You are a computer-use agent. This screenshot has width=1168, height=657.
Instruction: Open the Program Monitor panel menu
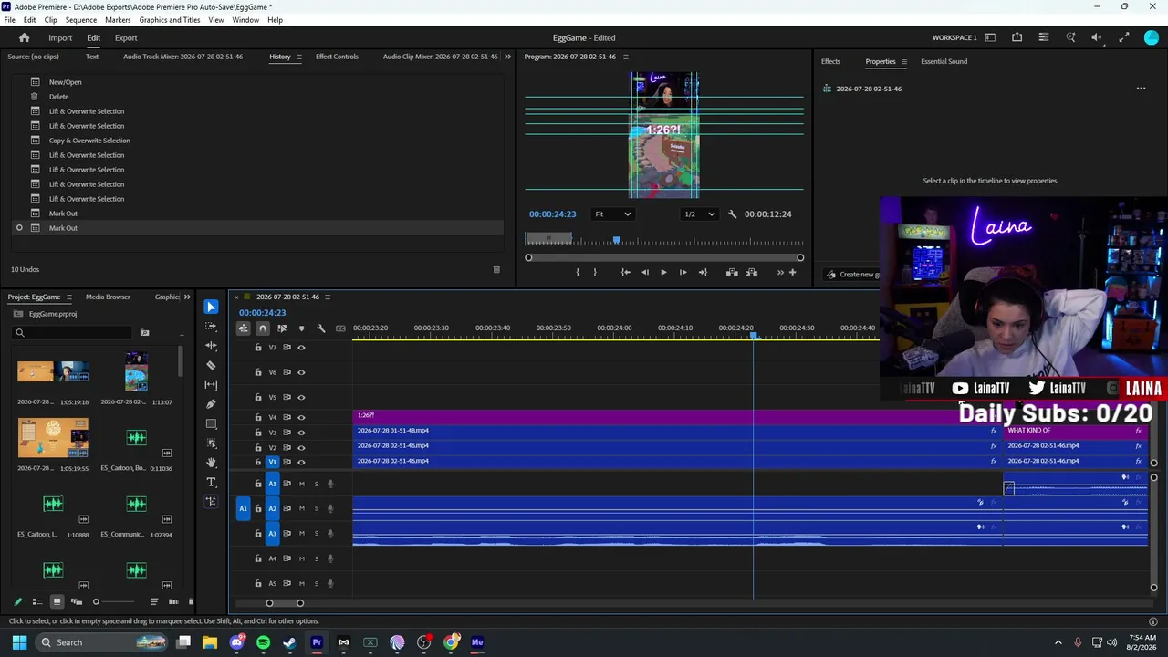click(x=625, y=57)
